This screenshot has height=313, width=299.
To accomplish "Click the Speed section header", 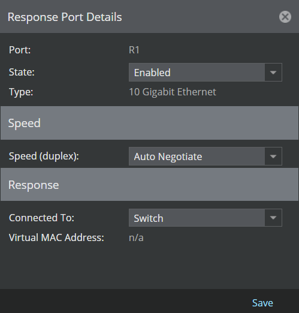I will pyautogui.click(x=149, y=123).
